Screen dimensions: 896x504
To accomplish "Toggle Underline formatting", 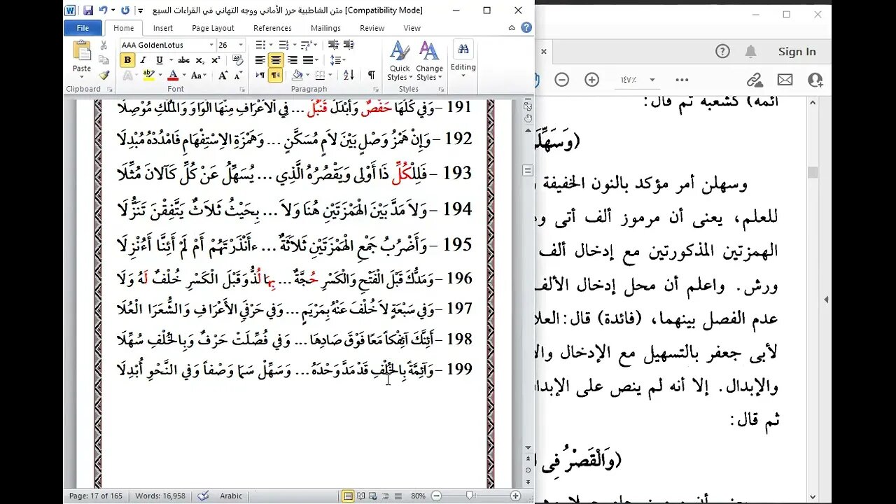I will tap(160, 60).
